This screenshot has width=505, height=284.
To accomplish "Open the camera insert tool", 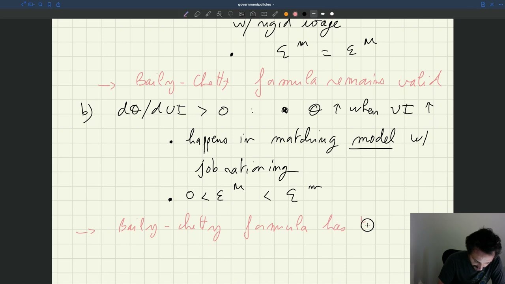I will click(253, 14).
